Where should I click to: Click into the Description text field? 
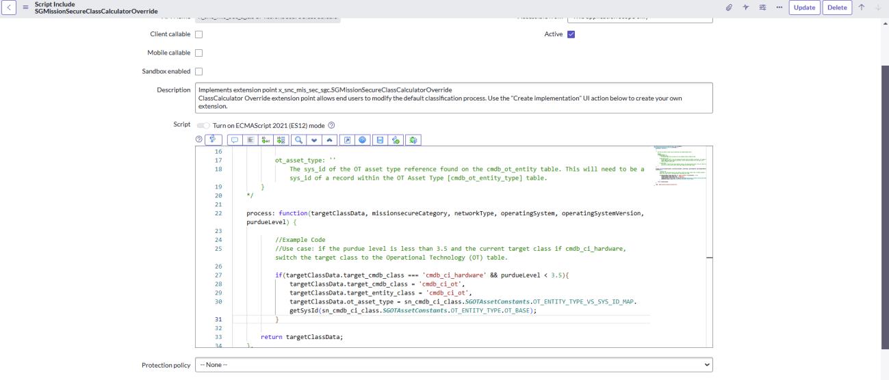(454, 98)
